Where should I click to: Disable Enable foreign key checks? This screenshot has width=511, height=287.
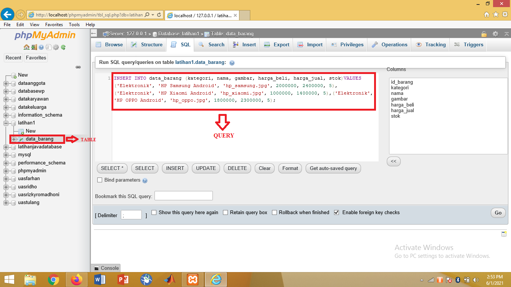pos(336,212)
